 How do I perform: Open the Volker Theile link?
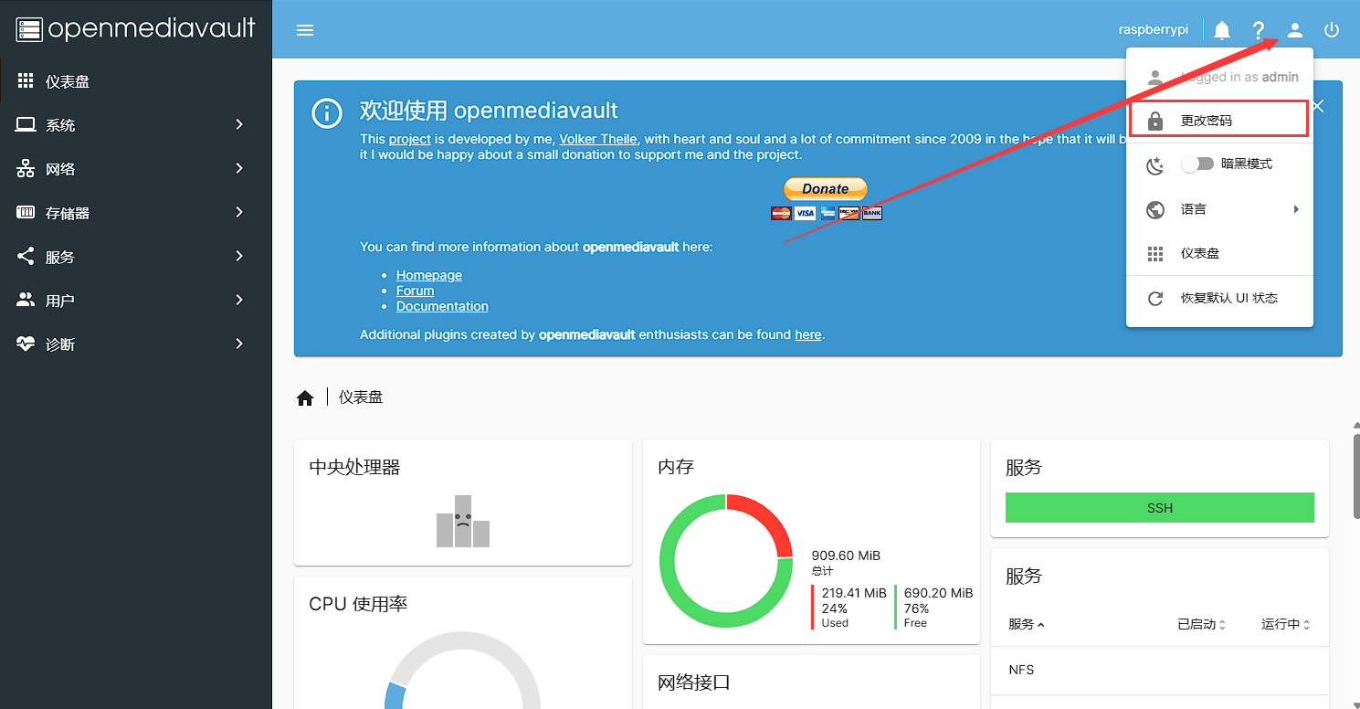point(598,139)
